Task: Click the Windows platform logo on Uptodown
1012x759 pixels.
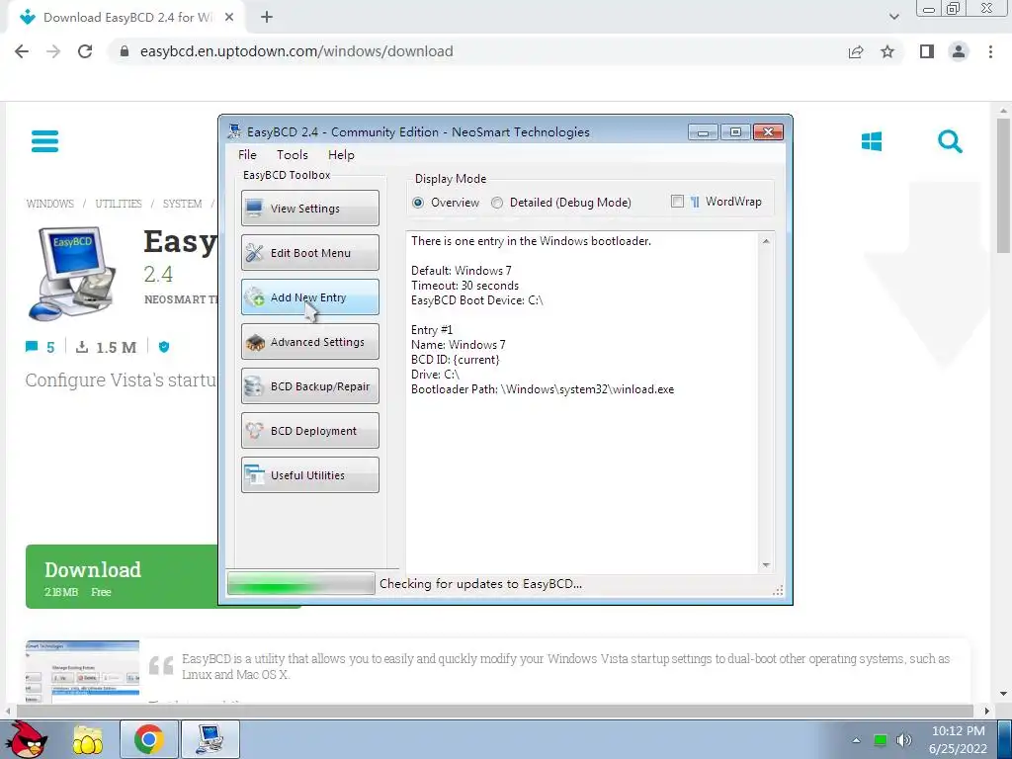Action: click(x=872, y=141)
